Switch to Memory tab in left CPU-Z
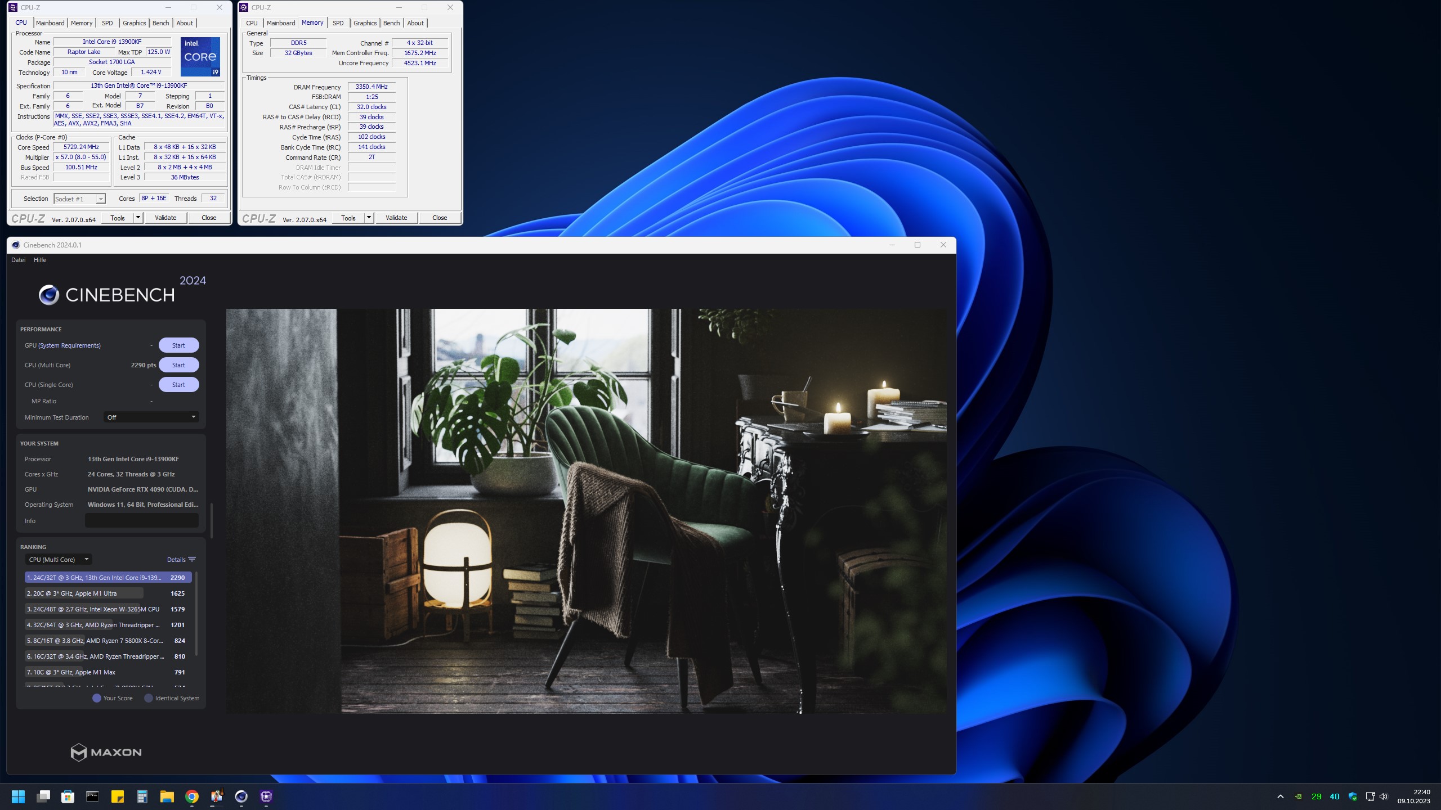1441x810 pixels. [82, 23]
